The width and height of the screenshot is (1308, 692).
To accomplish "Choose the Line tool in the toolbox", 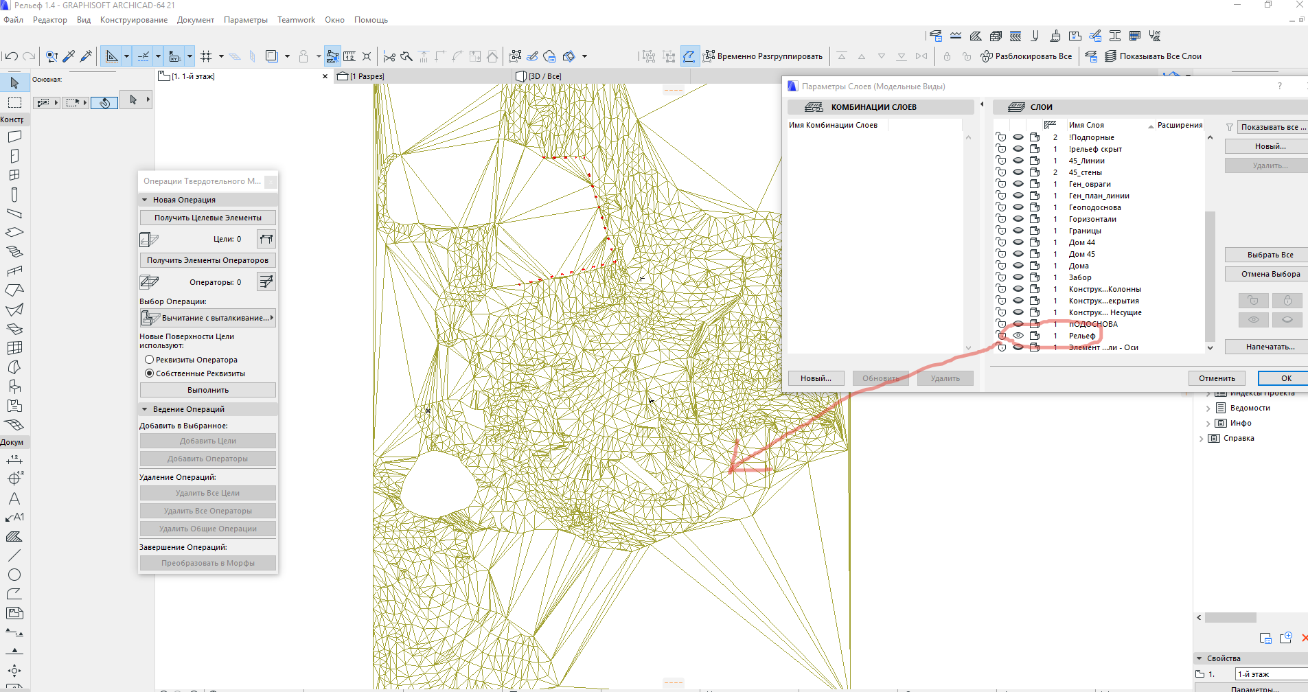I will 14,555.
